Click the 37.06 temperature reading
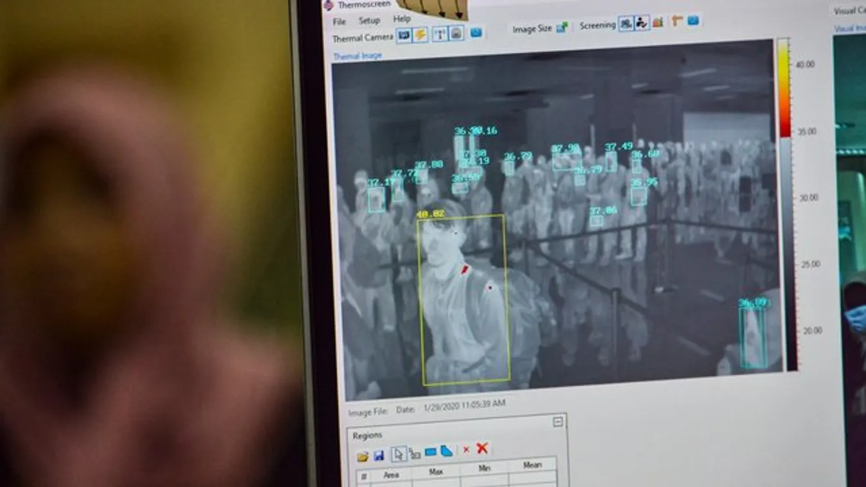The width and height of the screenshot is (866, 487). click(x=603, y=210)
